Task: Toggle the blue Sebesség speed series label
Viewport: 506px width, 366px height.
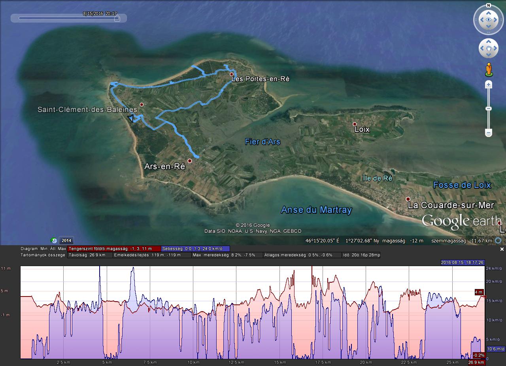Action: [x=195, y=249]
